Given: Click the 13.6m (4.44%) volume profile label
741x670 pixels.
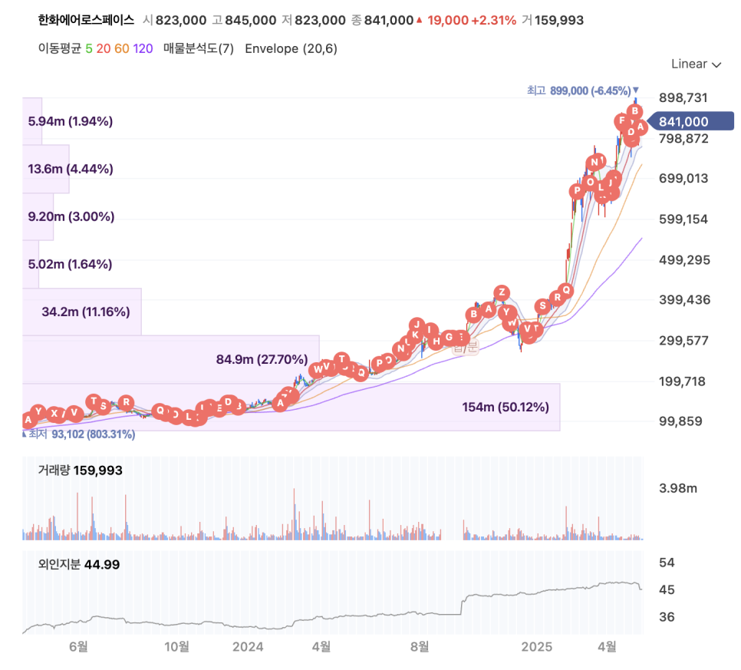Looking at the screenshot, I should coord(71,169).
